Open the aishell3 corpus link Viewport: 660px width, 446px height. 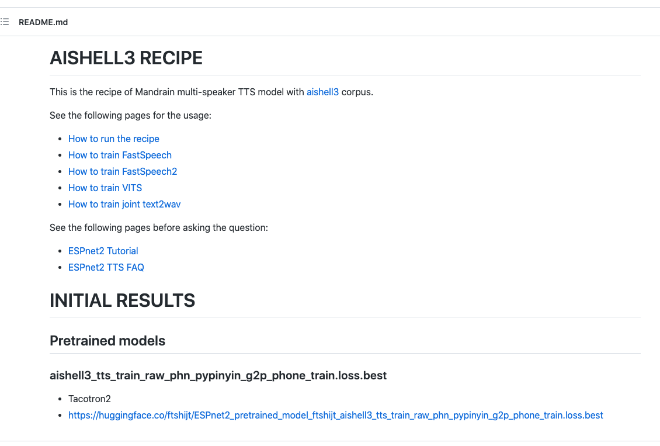(322, 92)
